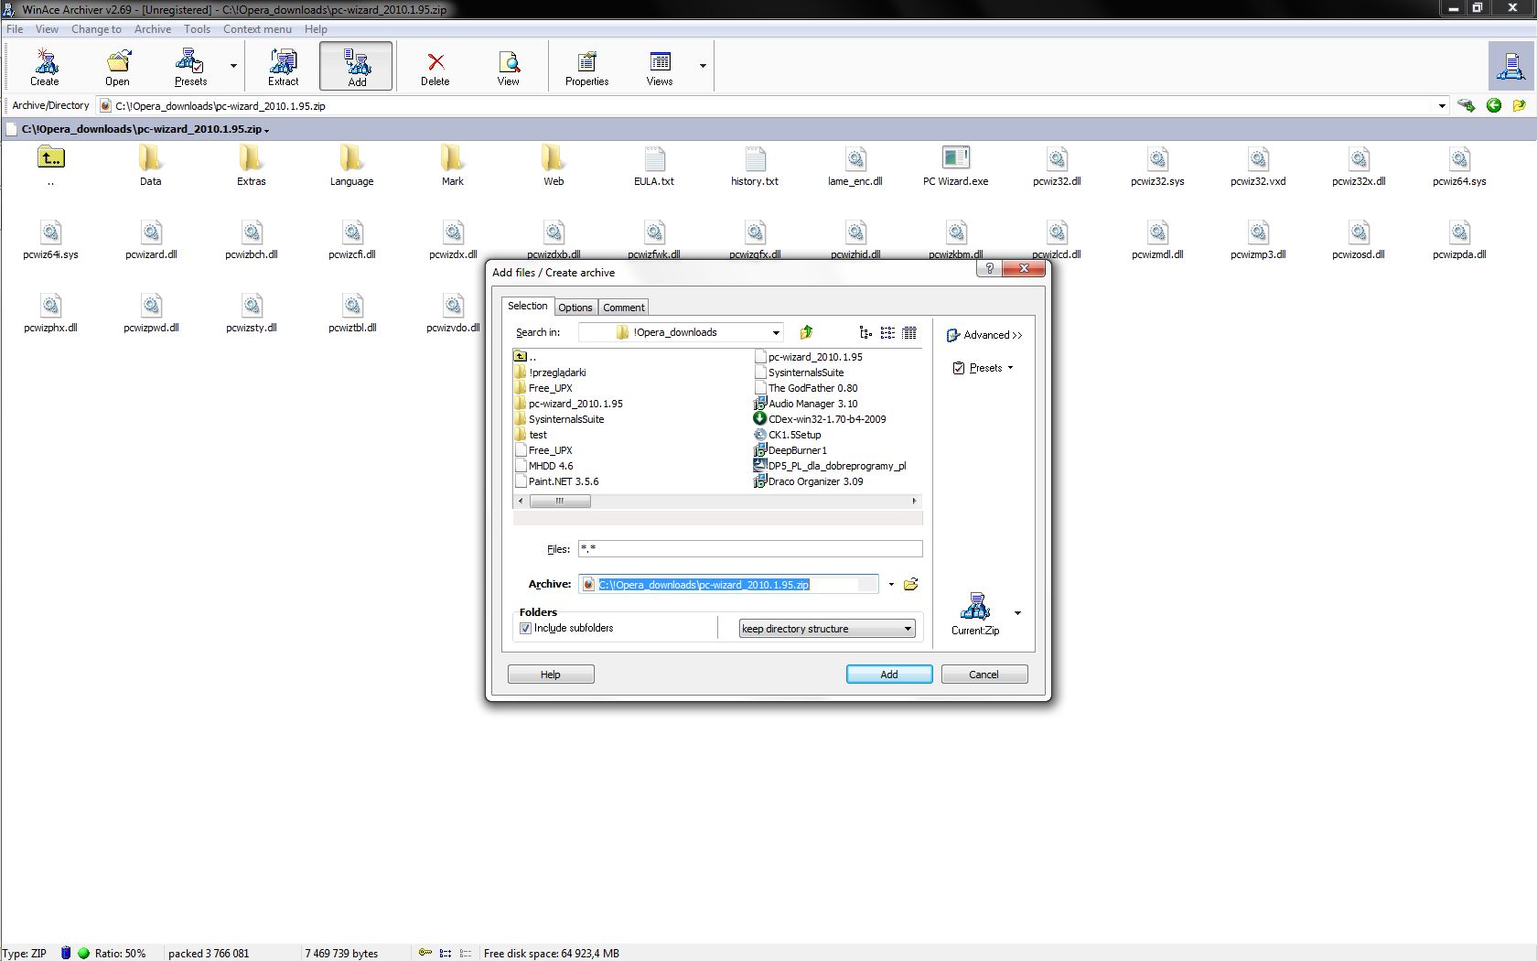The image size is (1537, 961).
Task: Click the parent directory icon in main window
Action: point(51,158)
